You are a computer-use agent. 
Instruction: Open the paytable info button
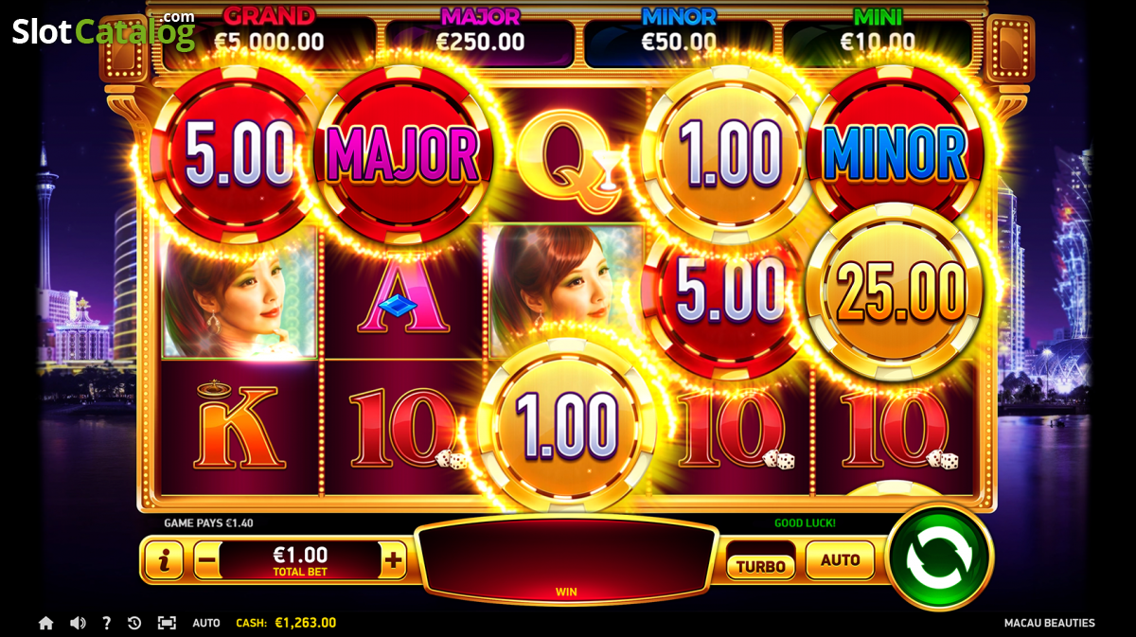pos(164,560)
